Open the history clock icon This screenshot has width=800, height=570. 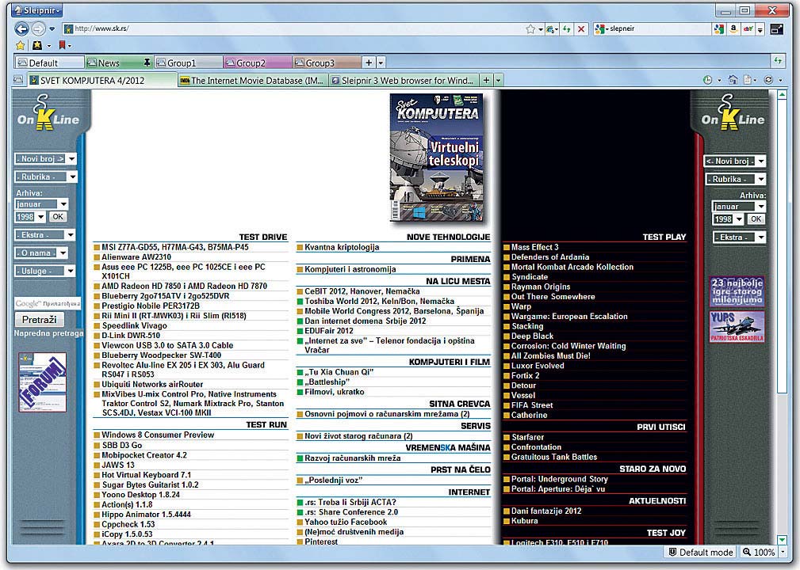(707, 80)
